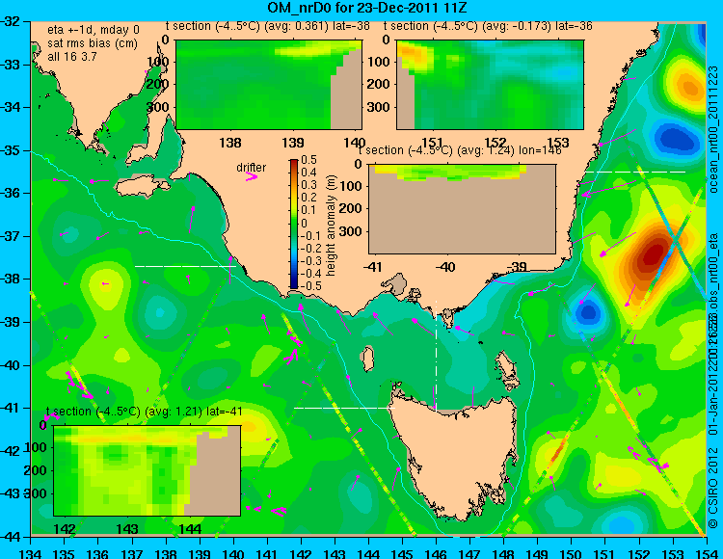Viewport: 723px width, 559px height.
Task: Click Kangaroo Island off South Australia
Action: (144, 187)
